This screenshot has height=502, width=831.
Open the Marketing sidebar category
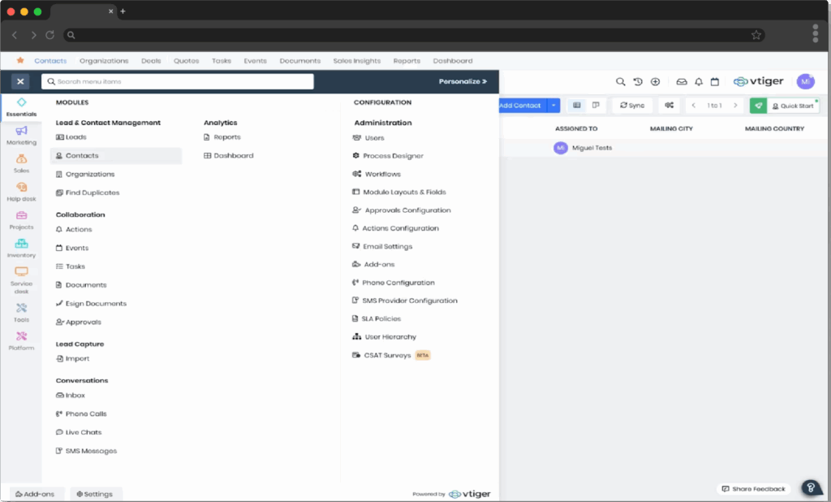pos(21,136)
